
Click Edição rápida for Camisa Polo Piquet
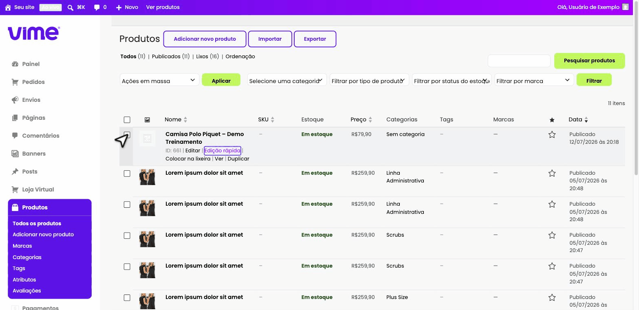pyautogui.click(x=223, y=151)
